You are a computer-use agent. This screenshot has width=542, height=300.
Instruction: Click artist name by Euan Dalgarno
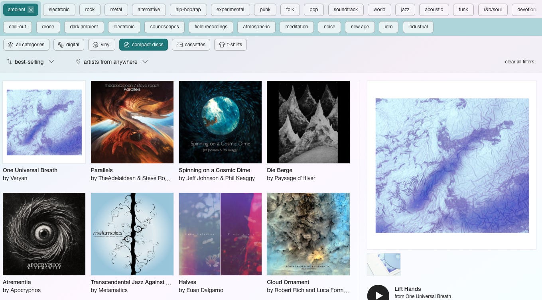[x=201, y=290]
